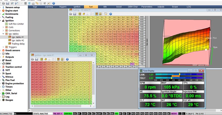Open the Boost category
Image resolution: width=222 pixels, height=115 pixels.
tap(8, 60)
